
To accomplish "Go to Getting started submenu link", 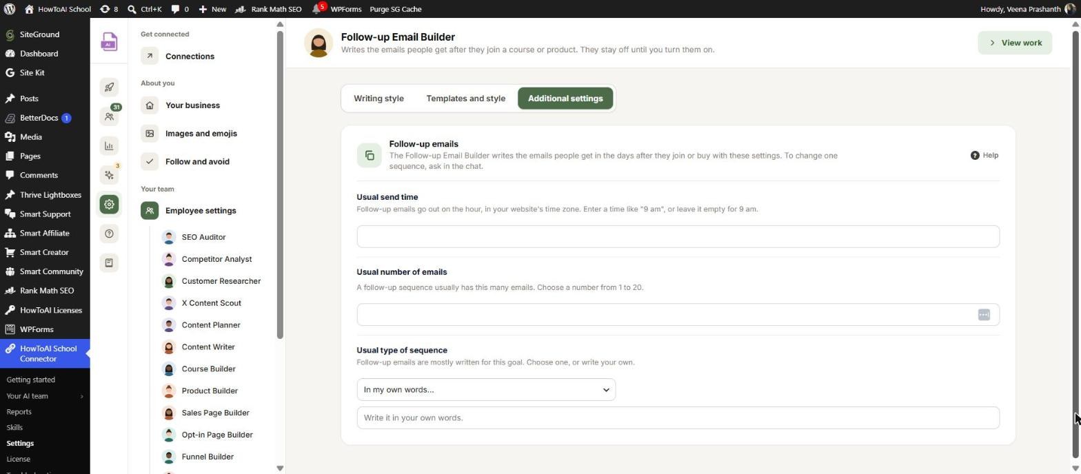I will [30, 380].
